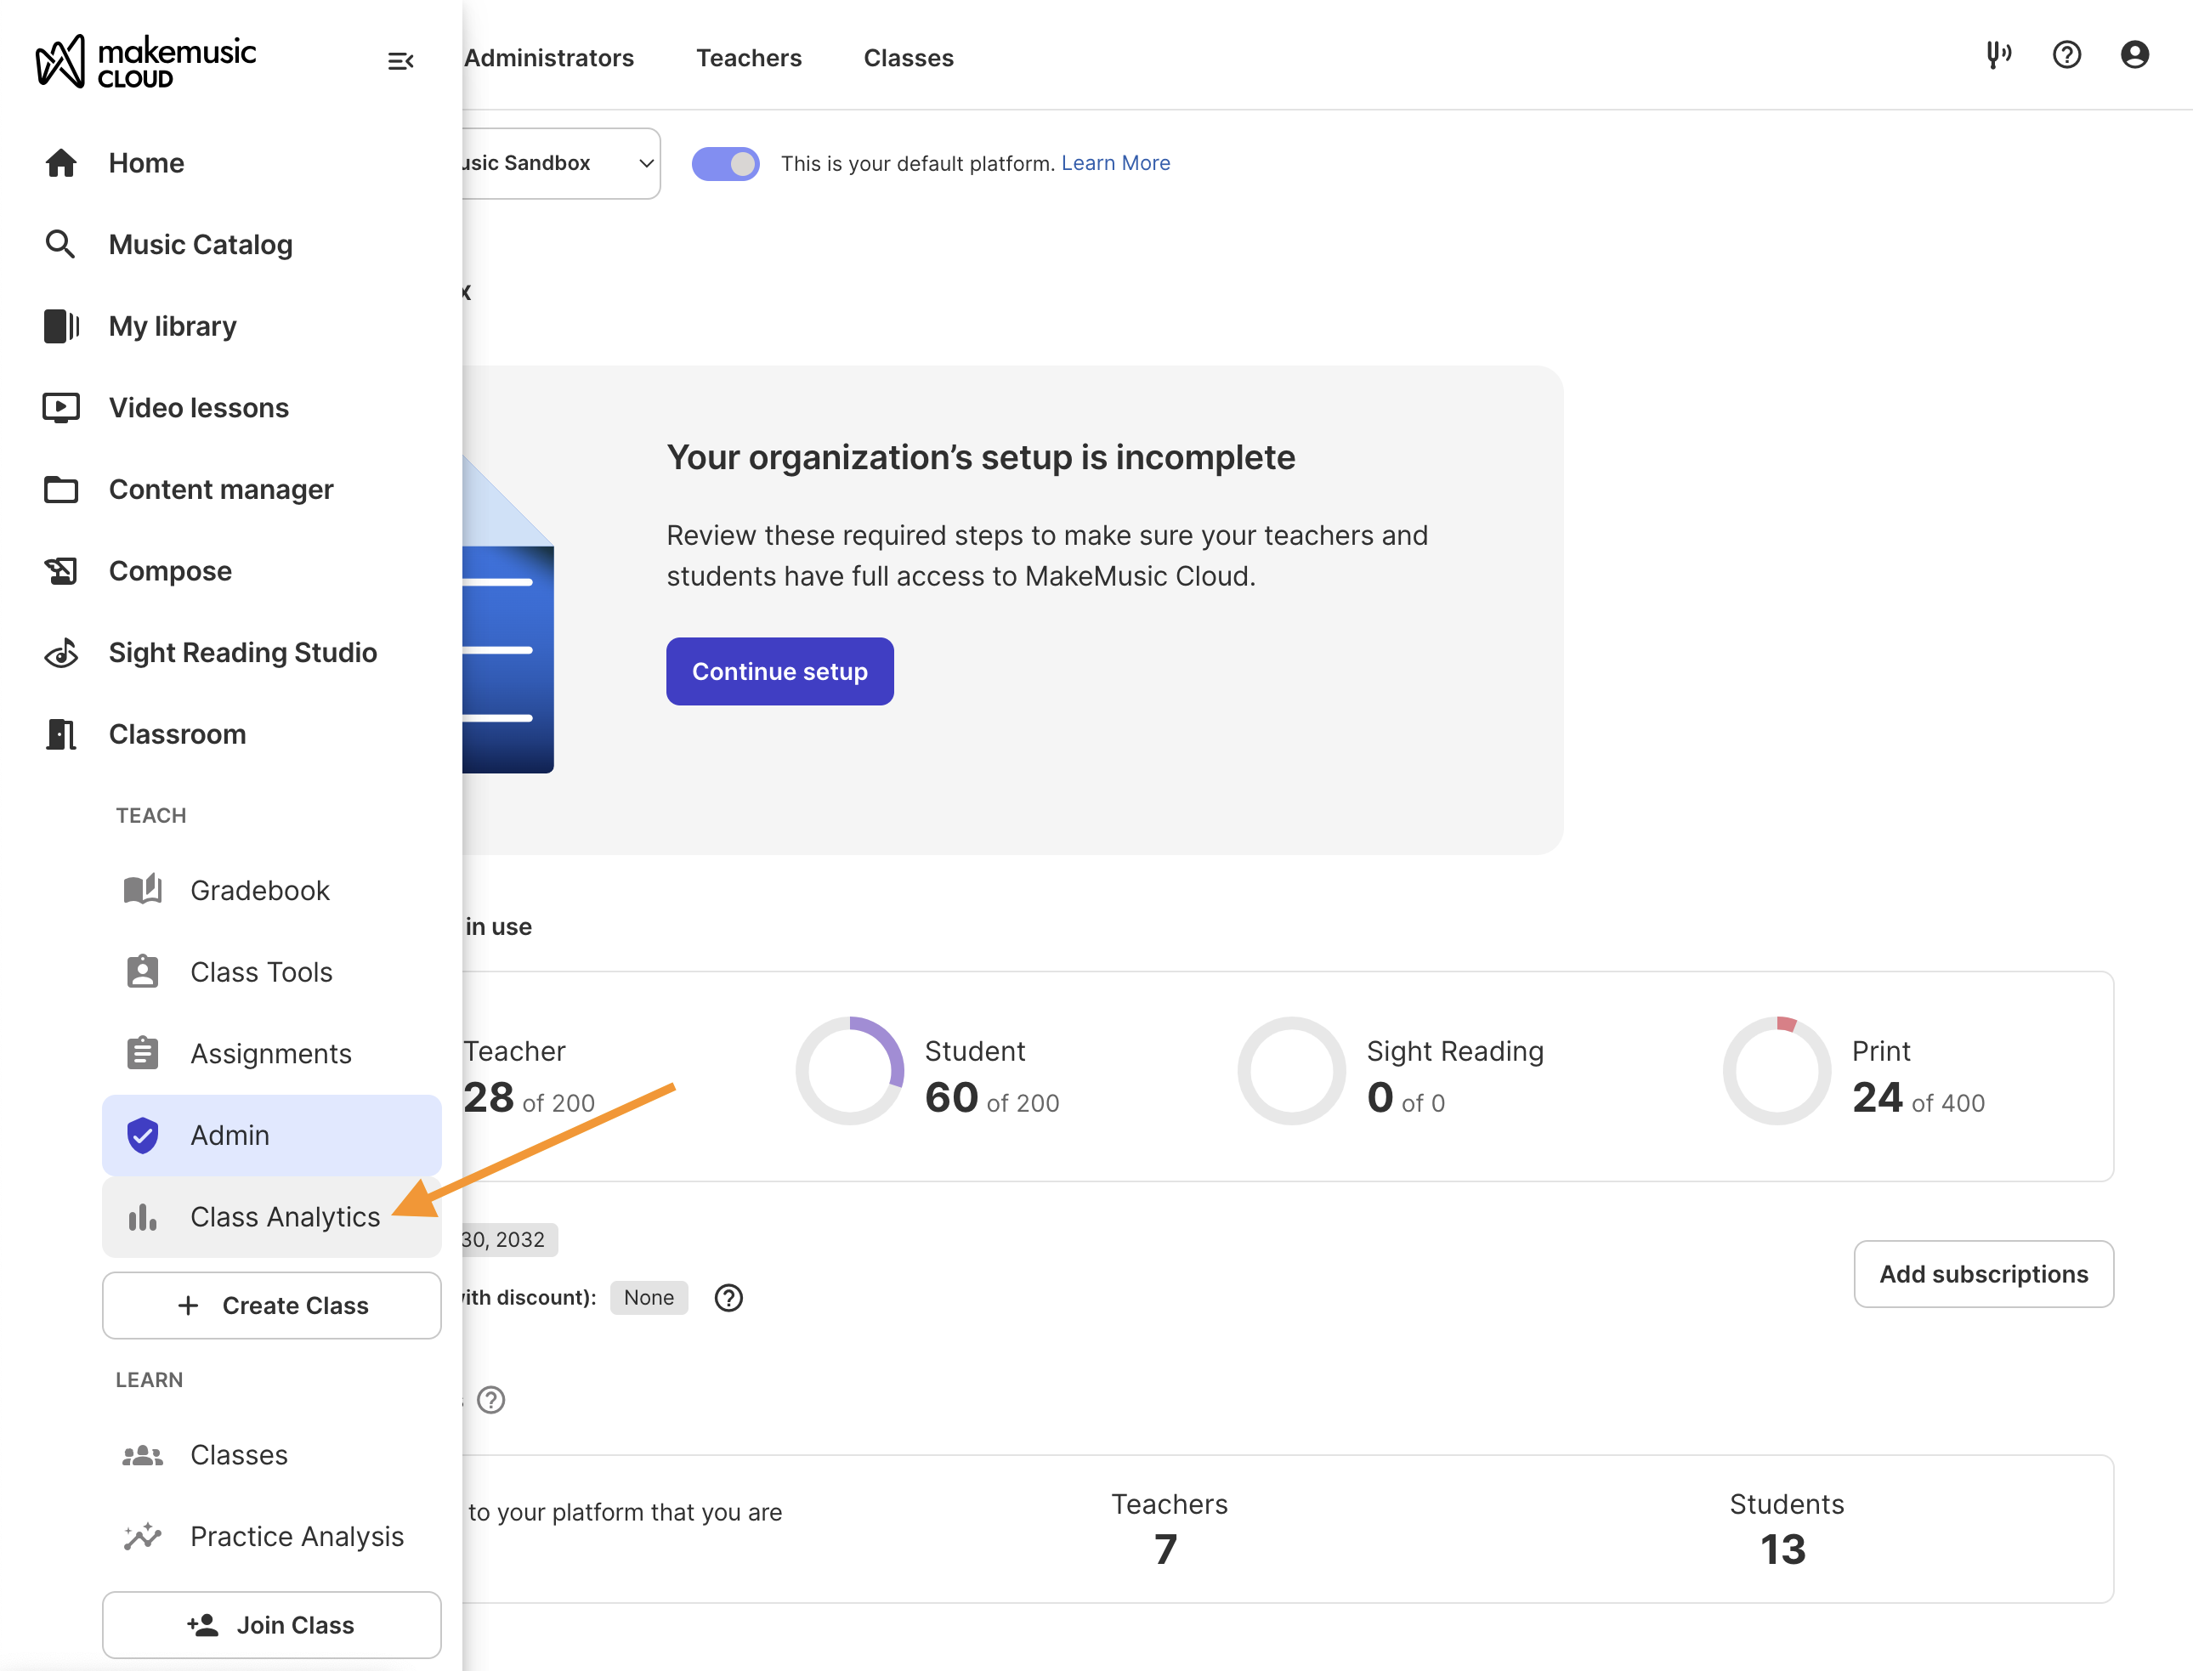Click the MakeMusic Cloud logo
2193x1671 pixels.
click(x=145, y=62)
